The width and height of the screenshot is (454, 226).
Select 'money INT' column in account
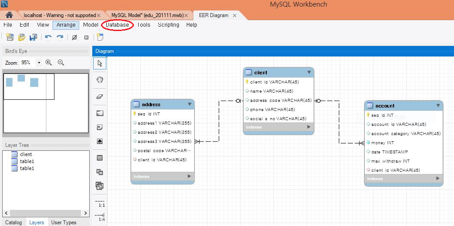tap(404, 143)
